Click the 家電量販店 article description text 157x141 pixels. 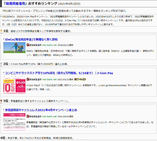[x=90, y=124]
